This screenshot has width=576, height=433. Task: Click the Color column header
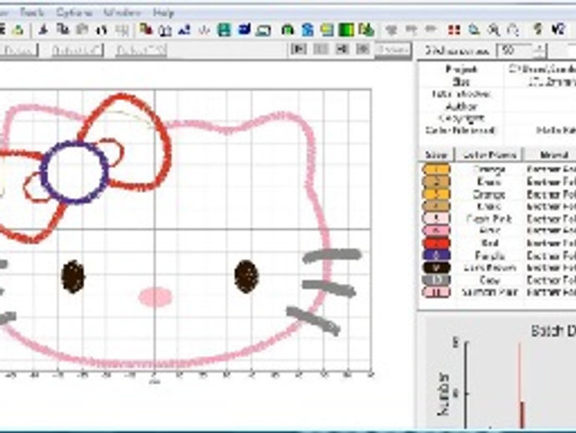(x=436, y=155)
